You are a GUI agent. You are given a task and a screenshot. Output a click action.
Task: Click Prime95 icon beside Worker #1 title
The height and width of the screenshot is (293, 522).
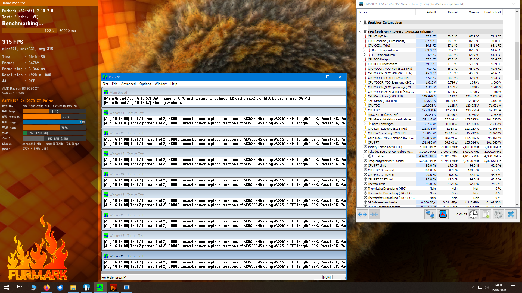(x=106, y=113)
